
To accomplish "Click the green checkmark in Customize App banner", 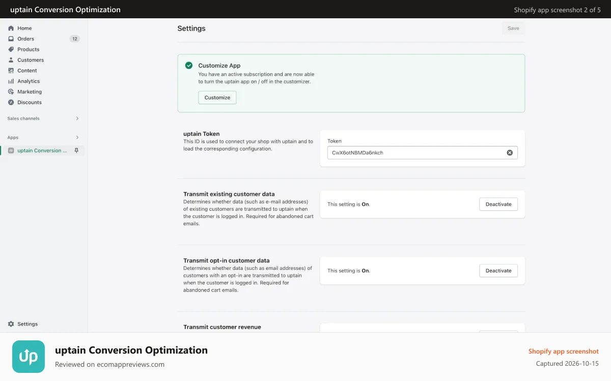I will pyautogui.click(x=189, y=66).
